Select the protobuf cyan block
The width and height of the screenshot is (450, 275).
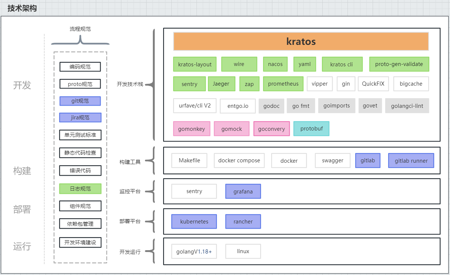(x=311, y=129)
